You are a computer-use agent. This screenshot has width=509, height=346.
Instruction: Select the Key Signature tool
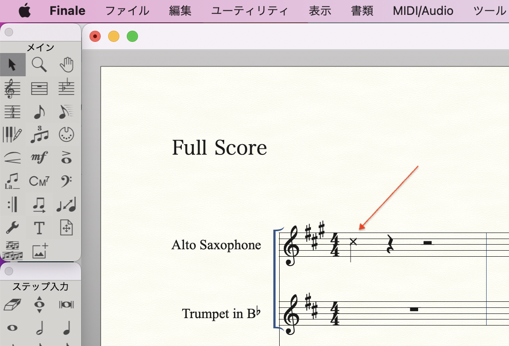point(67,87)
